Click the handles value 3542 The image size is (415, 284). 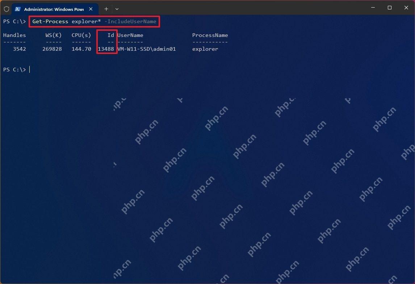20,49
